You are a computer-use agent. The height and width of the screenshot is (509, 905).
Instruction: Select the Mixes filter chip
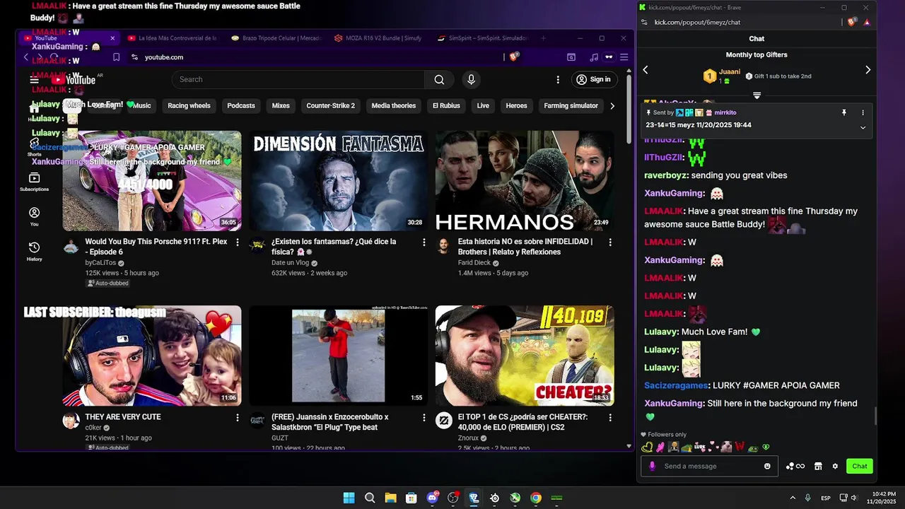pyautogui.click(x=281, y=106)
